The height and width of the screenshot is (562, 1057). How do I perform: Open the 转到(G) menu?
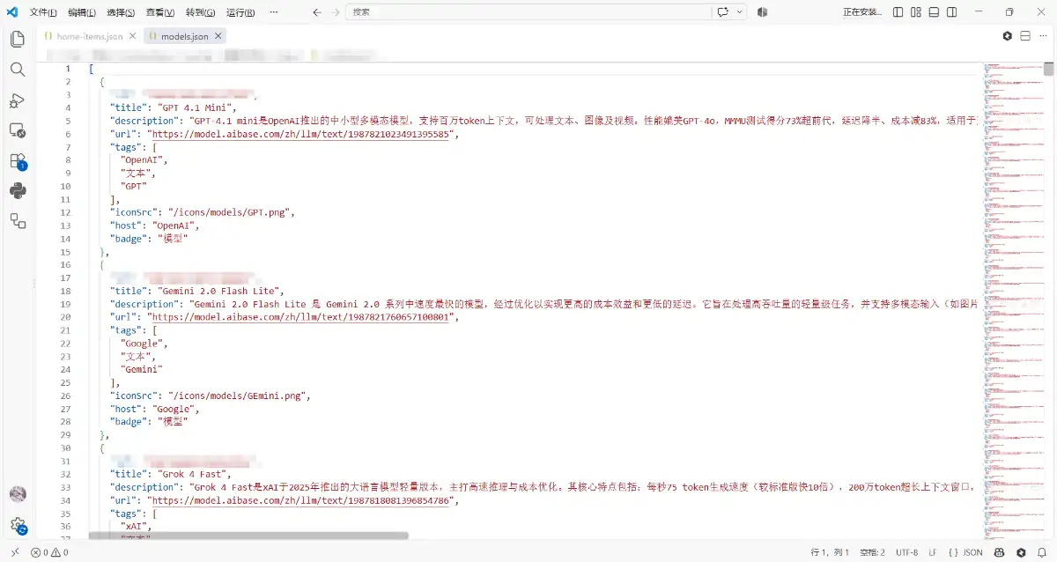pos(200,12)
